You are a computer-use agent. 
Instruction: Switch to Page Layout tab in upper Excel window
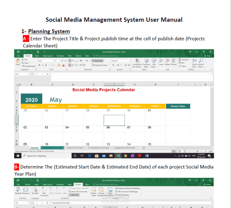pos(48,56)
